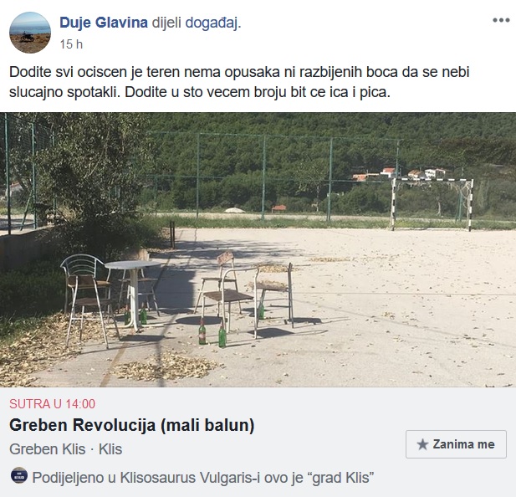
Task: Follow the 'događaj' link in the header
Action: point(213,23)
